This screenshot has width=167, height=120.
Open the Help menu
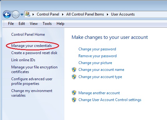60,24
